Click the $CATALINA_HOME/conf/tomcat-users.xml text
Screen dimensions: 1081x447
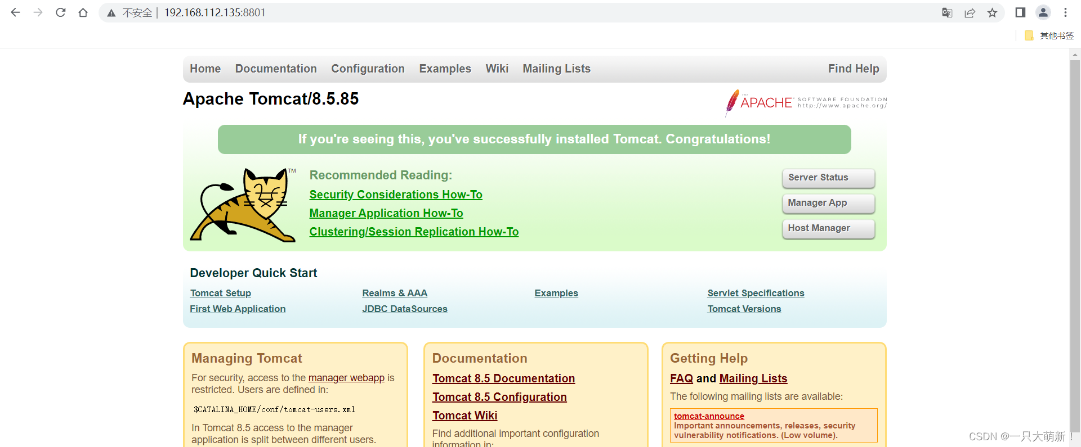point(274,409)
